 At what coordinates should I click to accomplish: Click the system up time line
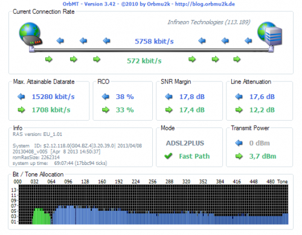pyautogui.click(x=60, y=163)
